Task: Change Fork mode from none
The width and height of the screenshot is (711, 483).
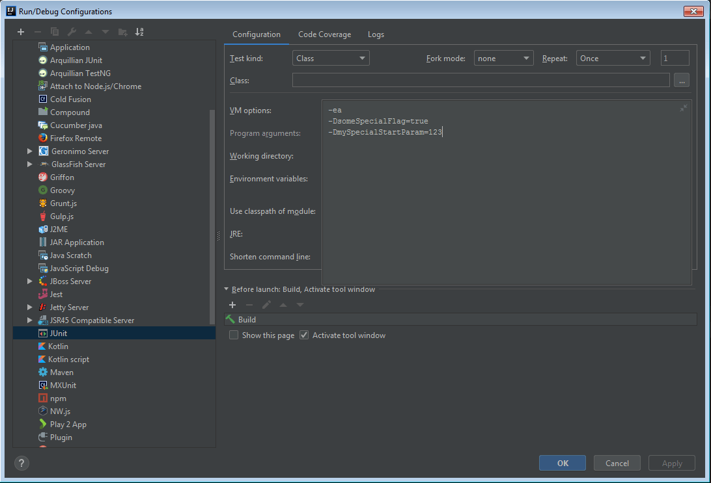Action: tap(503, 57)
